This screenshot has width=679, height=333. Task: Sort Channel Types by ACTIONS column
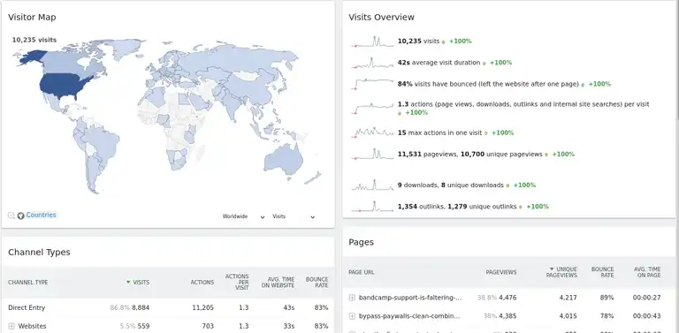tap(202, 283)
